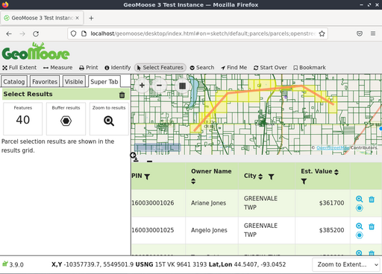Click the Bookmark tool
This screenshot has width=382, height=274.
(x=310, y=68)
